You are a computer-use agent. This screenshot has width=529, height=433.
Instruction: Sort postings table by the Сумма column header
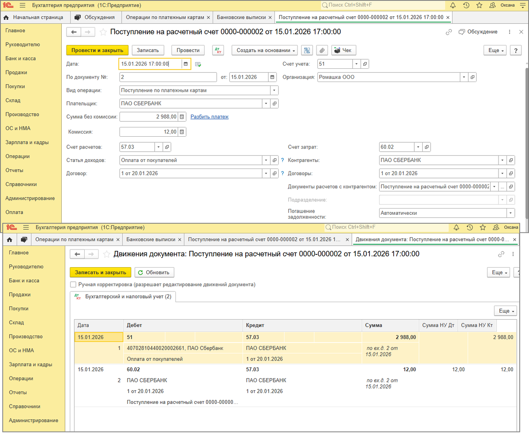(x=390, y=325)
